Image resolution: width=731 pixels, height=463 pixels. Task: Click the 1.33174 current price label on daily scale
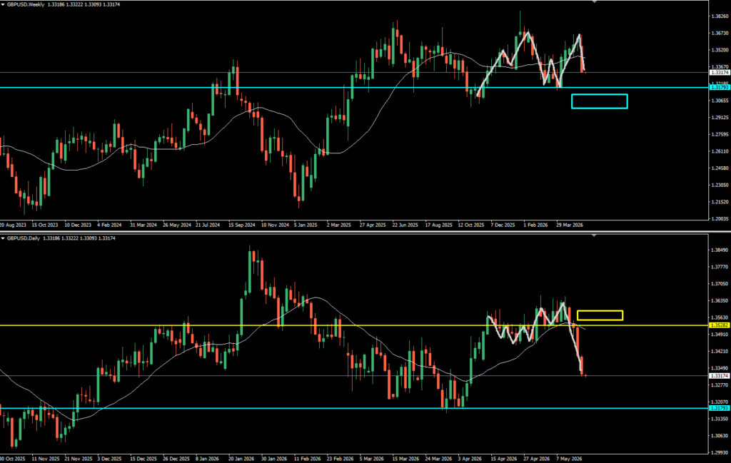[720, 375]
